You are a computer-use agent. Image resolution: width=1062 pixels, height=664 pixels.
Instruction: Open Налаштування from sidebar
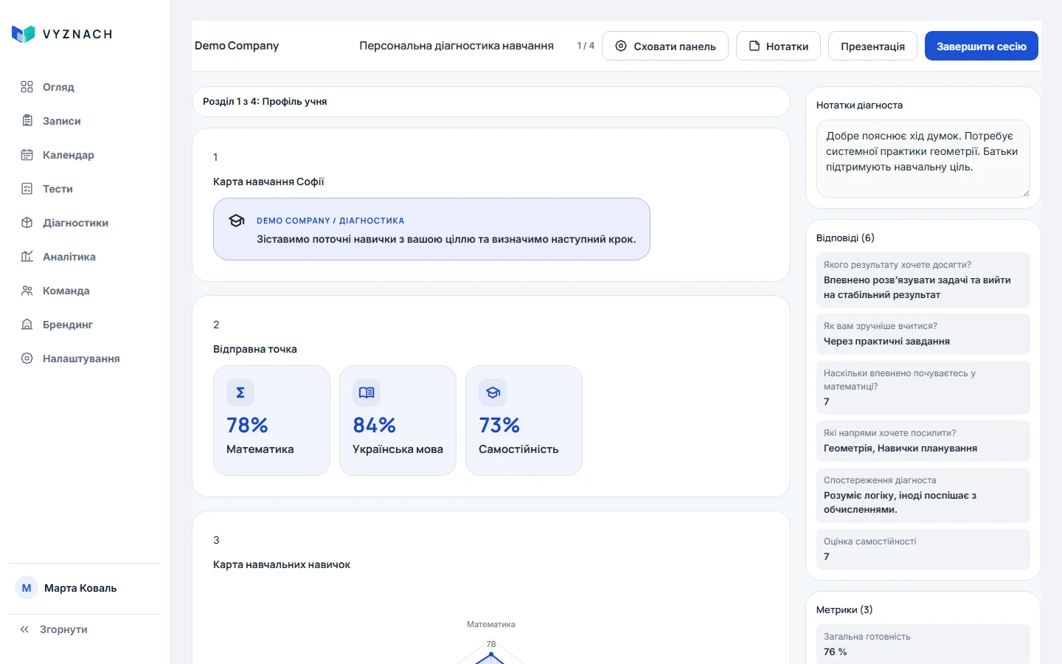click(x=86, y=359)
